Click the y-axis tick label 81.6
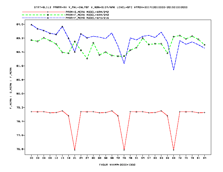This screenshot has width=223, height=172. pos(20,66)
